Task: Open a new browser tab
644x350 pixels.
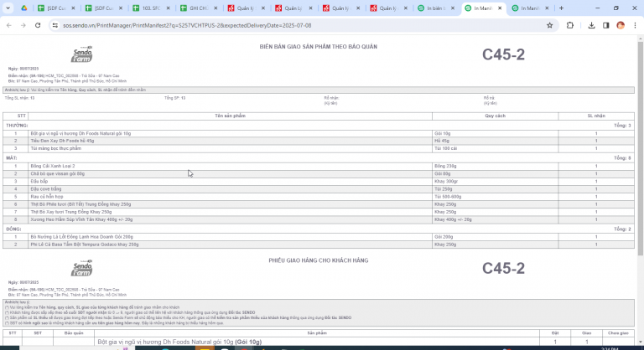Action: [x=561, y=8]
